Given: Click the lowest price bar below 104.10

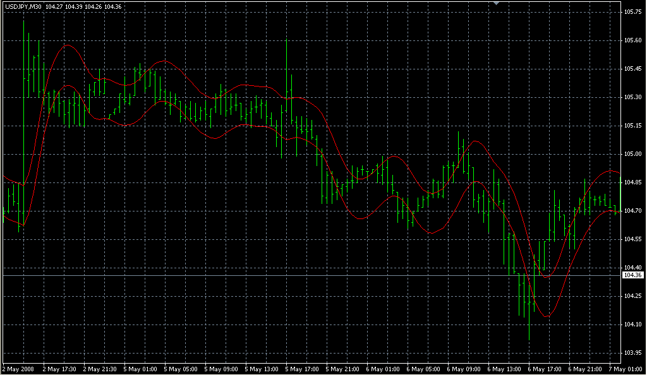Looking at the screenshot, I should (529, 328).
